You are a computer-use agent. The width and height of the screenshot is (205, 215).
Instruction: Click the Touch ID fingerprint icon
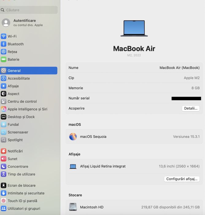click(3, 201)
